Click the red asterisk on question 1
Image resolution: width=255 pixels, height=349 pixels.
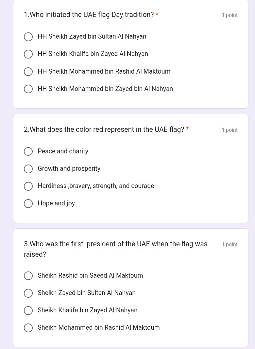pyautogui.click(x=157, y=14)
